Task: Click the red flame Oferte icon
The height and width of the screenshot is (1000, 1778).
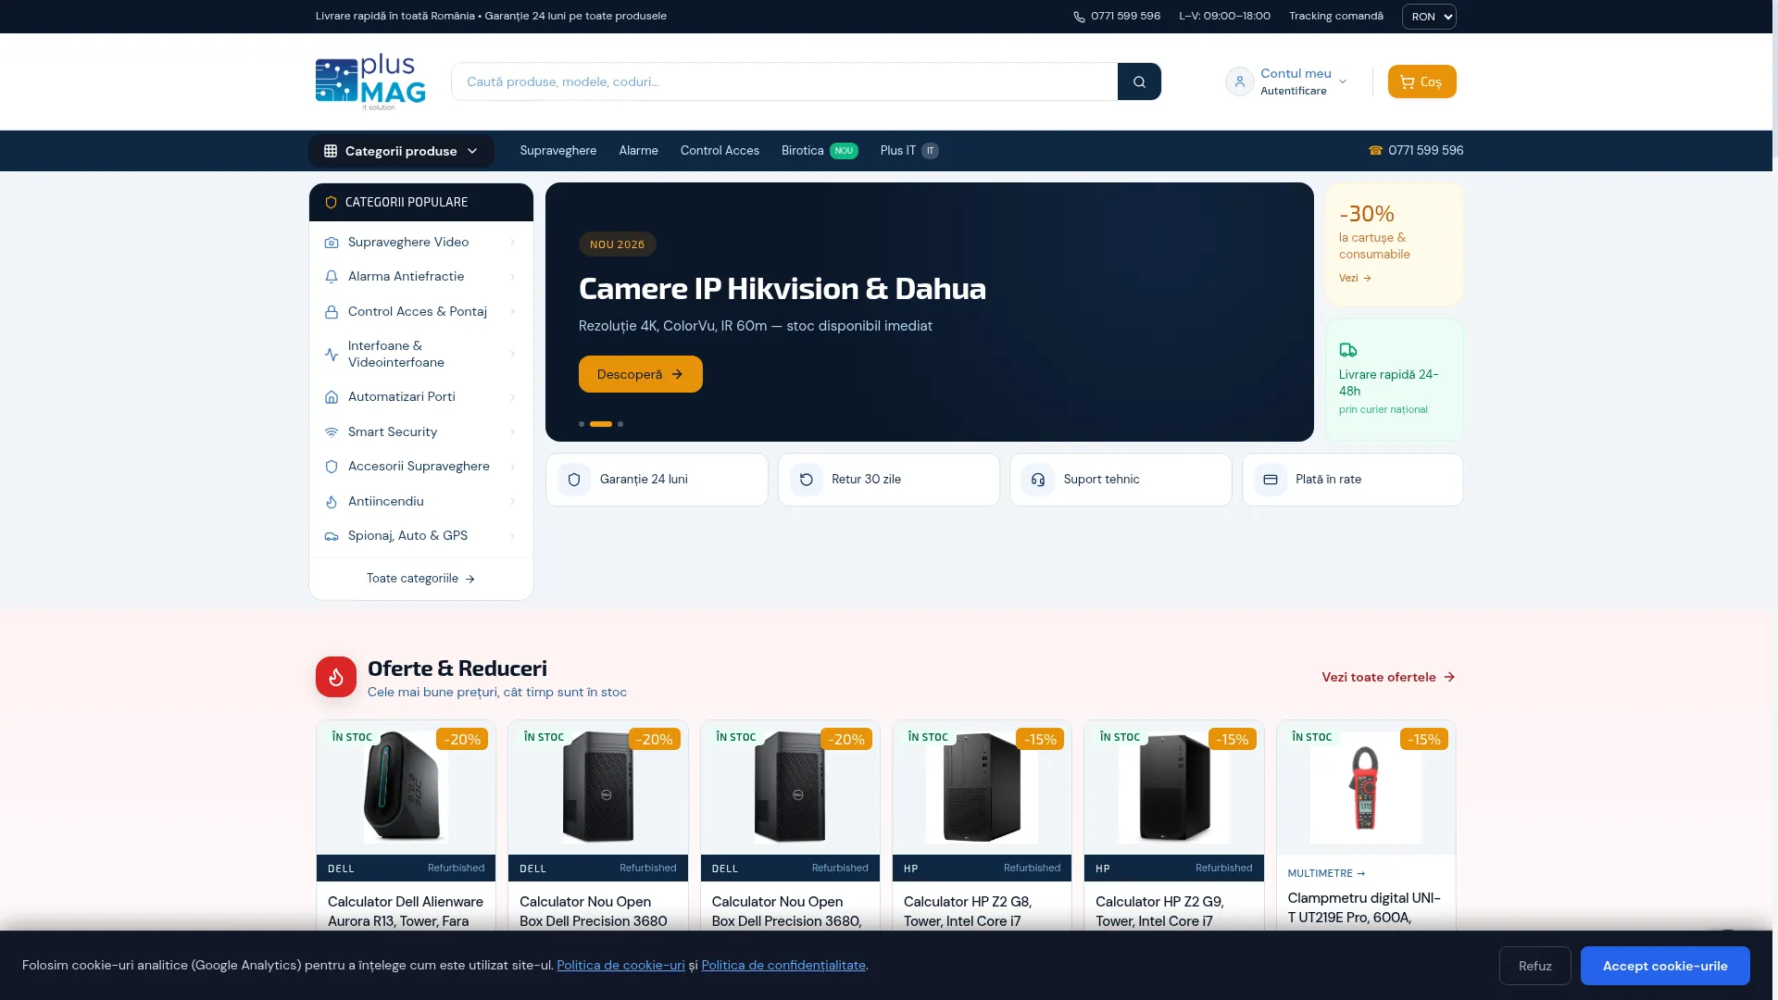Action: pyautogui.click(x=336, y=677)
